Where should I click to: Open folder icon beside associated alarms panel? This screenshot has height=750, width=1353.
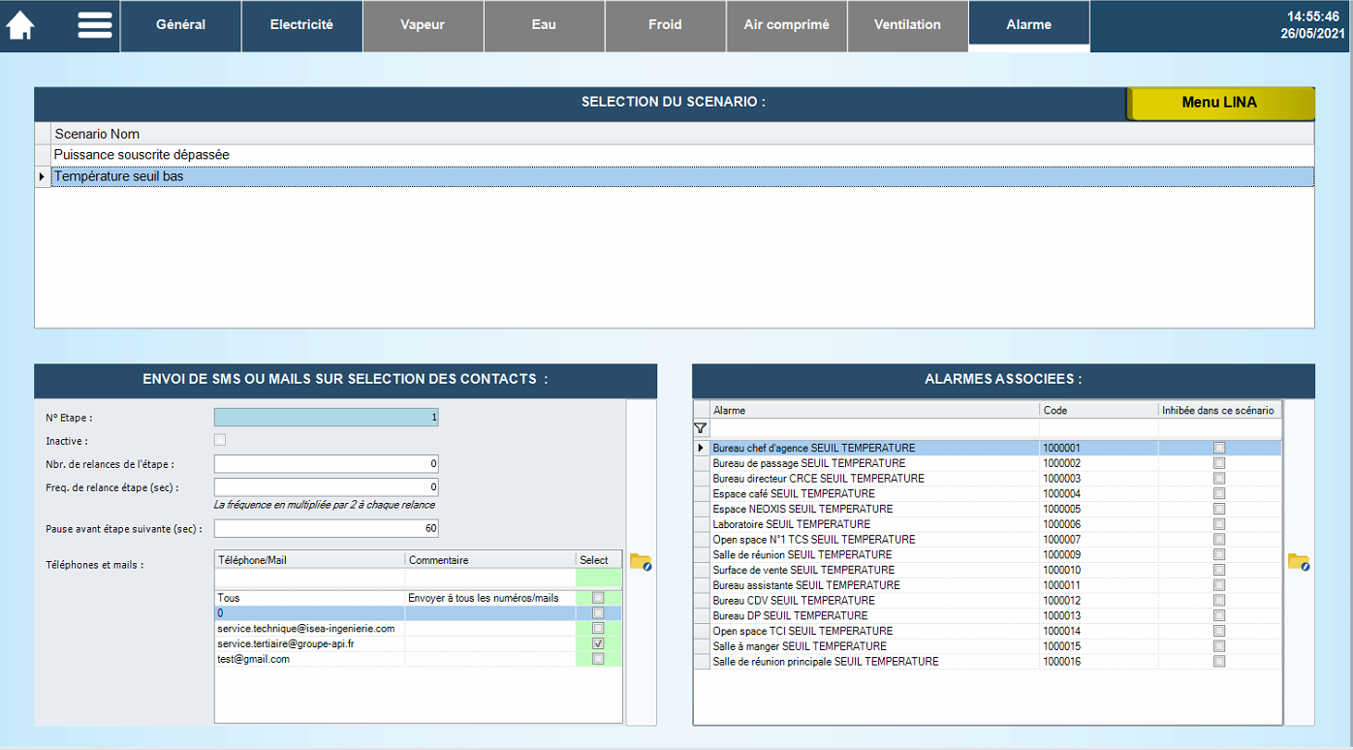[1299, 562]
